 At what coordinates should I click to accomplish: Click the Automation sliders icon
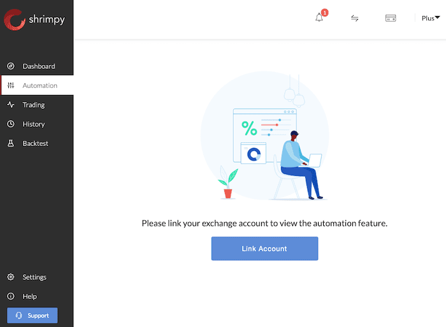point(11,85)
